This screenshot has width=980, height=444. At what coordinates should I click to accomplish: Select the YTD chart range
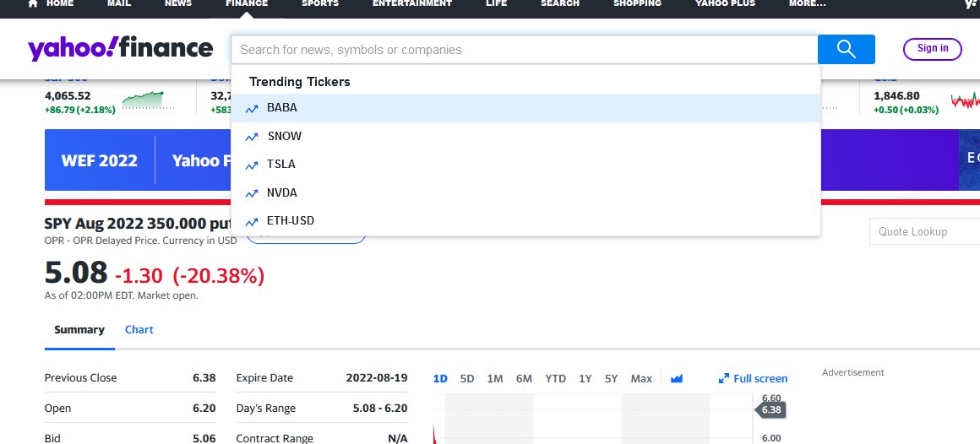(555, 378)
